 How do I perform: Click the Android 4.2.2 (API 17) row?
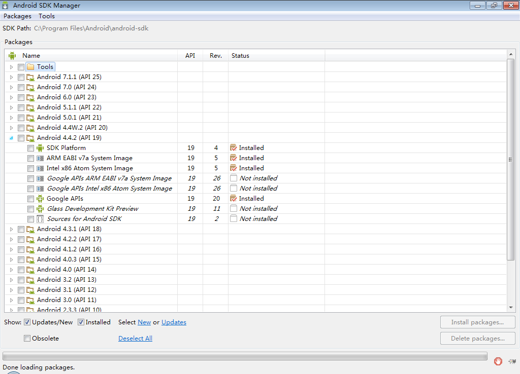click(256, 239)
